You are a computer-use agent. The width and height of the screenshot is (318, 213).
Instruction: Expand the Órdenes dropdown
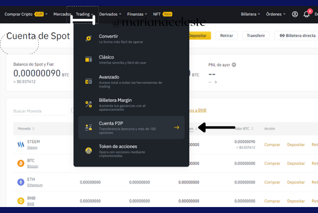[x=276, y=14]
